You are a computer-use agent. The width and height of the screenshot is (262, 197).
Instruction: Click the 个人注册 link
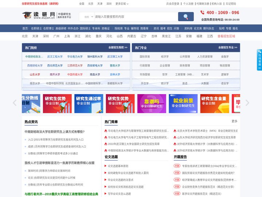point(188,4)
